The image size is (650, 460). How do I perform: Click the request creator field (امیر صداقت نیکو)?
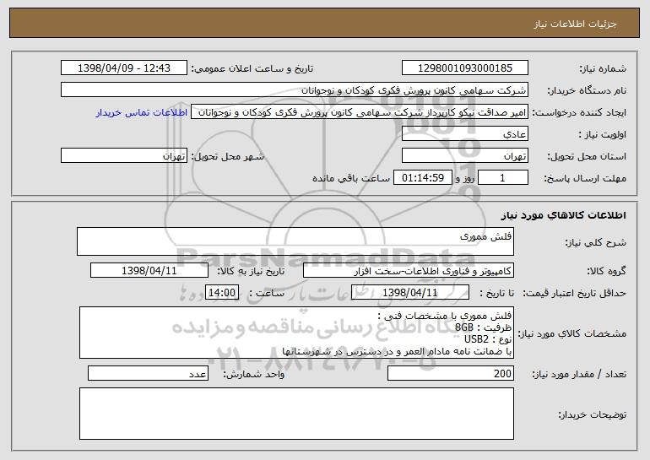point(360,112)
